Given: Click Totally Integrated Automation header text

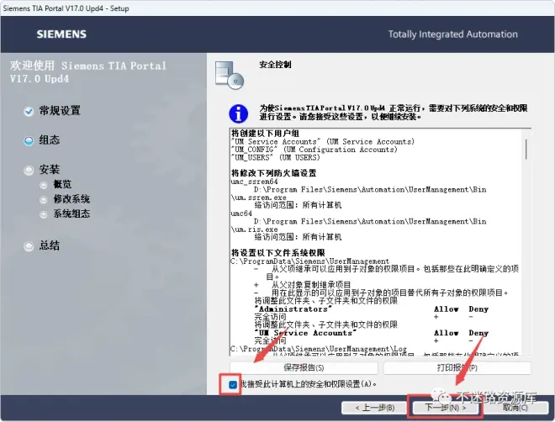Looking at the screenshot, I should 452,34.
